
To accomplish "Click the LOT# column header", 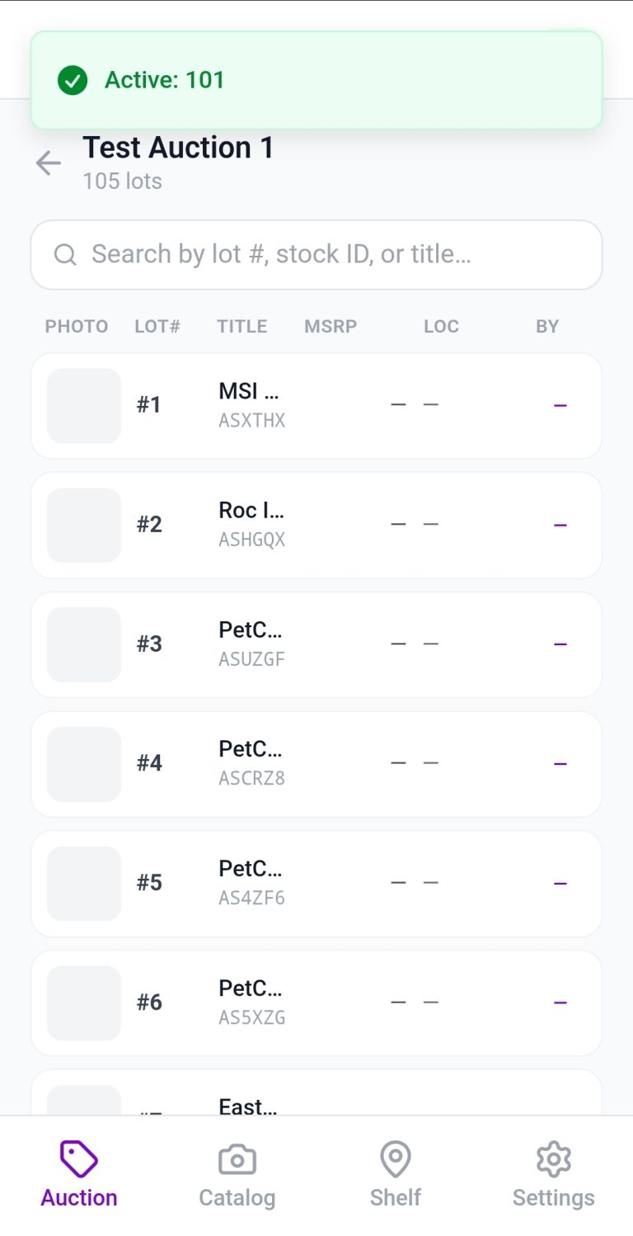I will (157, 326).
